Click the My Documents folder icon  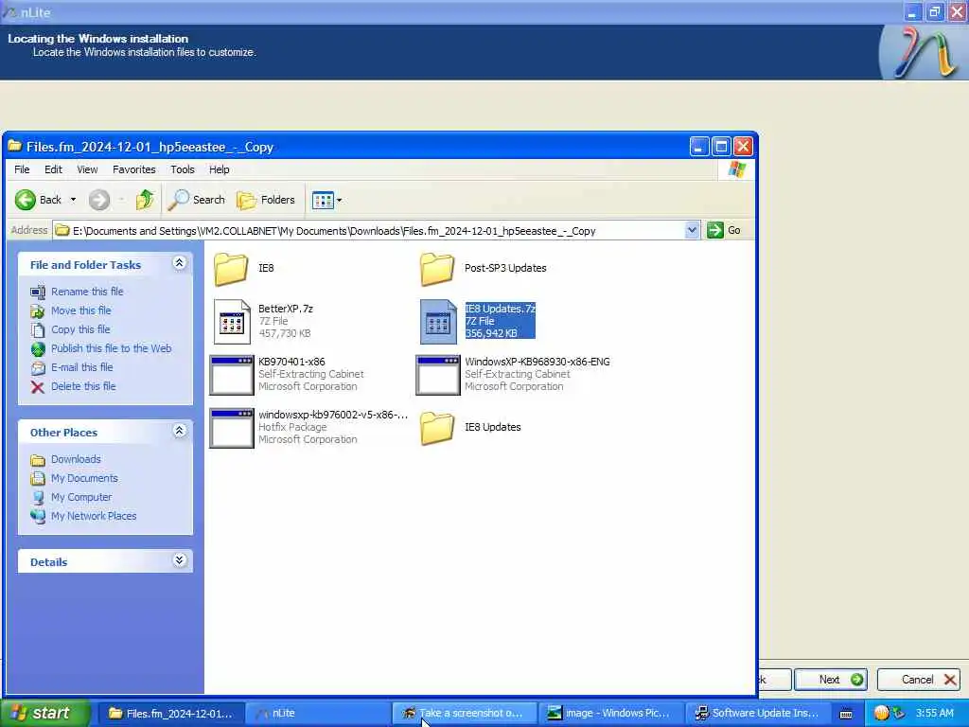[x=38, y=478]
